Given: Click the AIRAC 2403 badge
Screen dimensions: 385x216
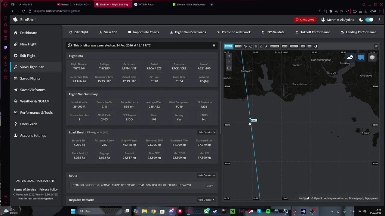Looking at the screenshot, I should coord(305,19).
